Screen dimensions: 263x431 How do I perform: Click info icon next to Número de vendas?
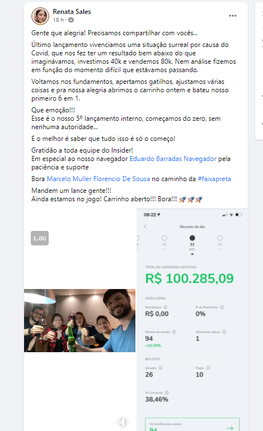click(174, 331)
